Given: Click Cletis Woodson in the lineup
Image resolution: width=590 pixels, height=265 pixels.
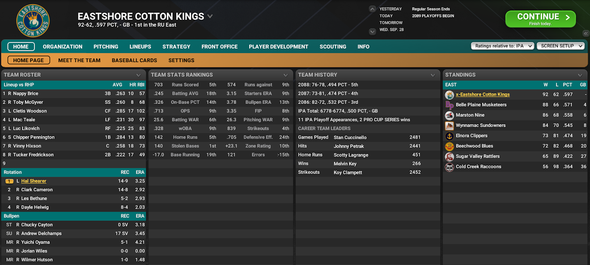Looking at the screenshot, I should [x=30, y=111].
